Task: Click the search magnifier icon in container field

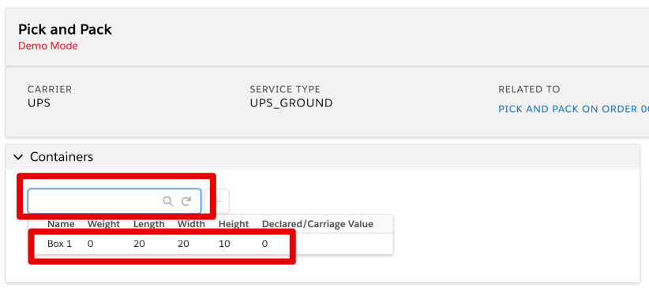Action: coord(167,201)
